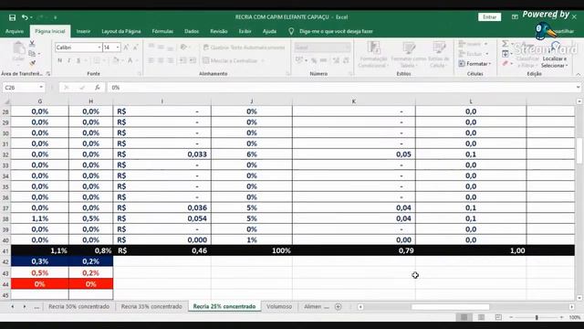Switch to Page Layout view in status bar

coord(481,317)
